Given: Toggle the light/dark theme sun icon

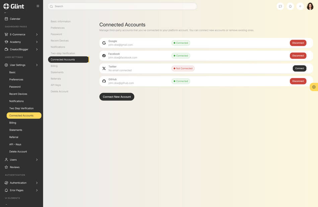Looking at the screenshot, I should [300, 6].
